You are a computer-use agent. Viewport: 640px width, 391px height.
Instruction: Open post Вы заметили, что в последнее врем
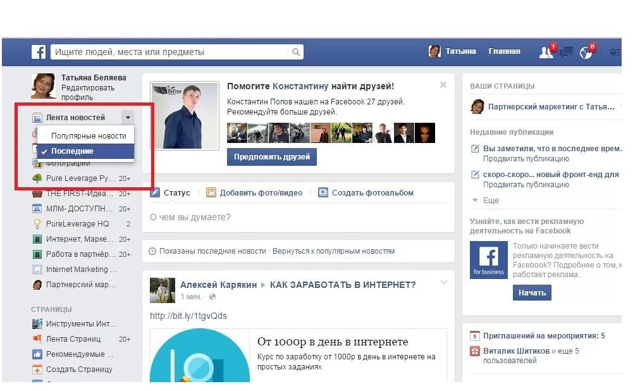[552, 149]
